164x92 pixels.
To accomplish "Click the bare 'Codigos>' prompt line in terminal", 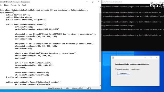I will (118, 26).
